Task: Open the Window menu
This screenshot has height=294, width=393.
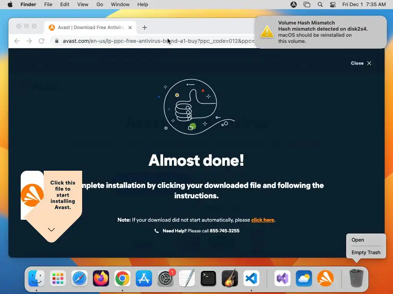Action: coord(120,5)
